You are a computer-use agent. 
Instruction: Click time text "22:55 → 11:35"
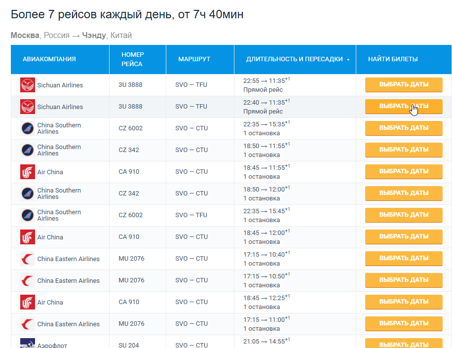[x=264, y=81]
